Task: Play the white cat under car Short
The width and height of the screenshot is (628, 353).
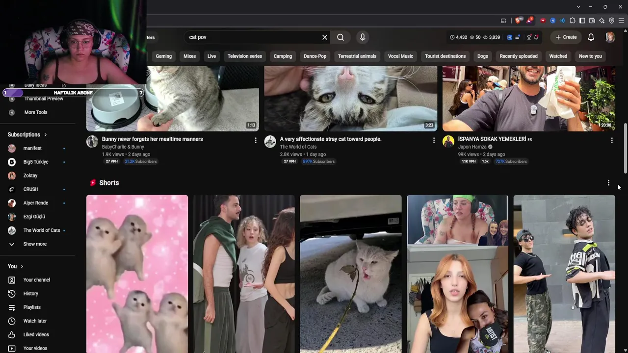Action: point(351,274)
